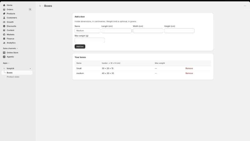Click the 'Your boxes' heading

pos(80,57)
